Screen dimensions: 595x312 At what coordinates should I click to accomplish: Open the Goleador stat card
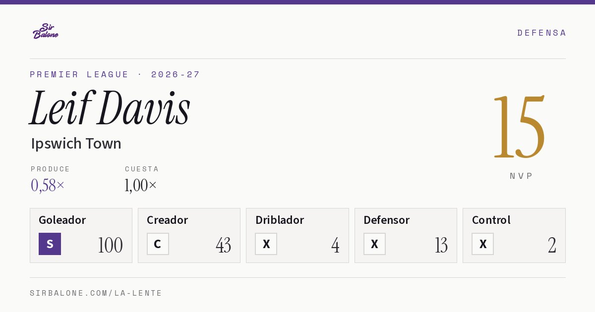[81, 235]
